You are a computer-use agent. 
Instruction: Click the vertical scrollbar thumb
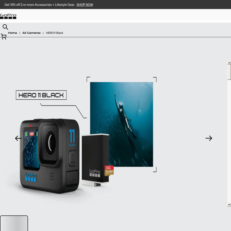click(229, 72)
